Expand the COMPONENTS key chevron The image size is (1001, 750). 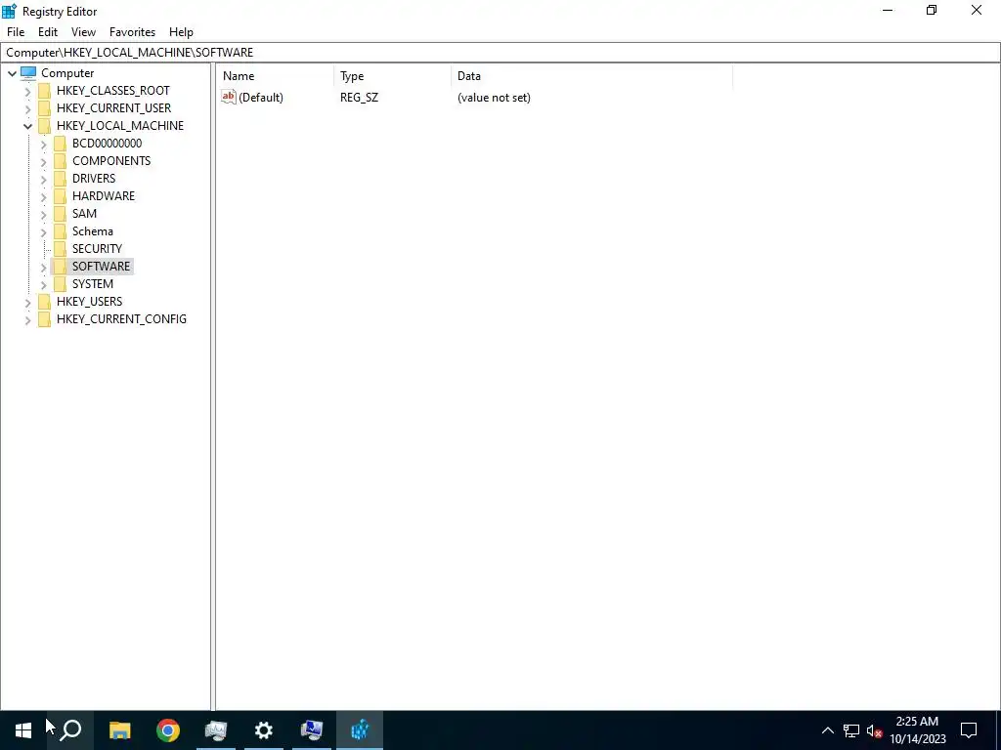click(x=43, y=161)
